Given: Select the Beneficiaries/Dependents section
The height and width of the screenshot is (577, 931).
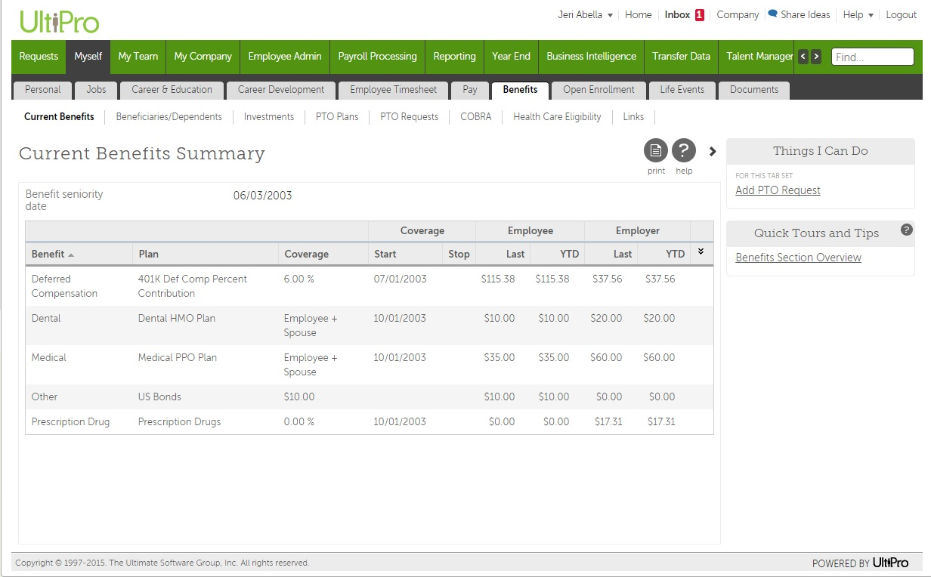Looking at the screenshot, I should pyautogui.click(x=169, y=116).
